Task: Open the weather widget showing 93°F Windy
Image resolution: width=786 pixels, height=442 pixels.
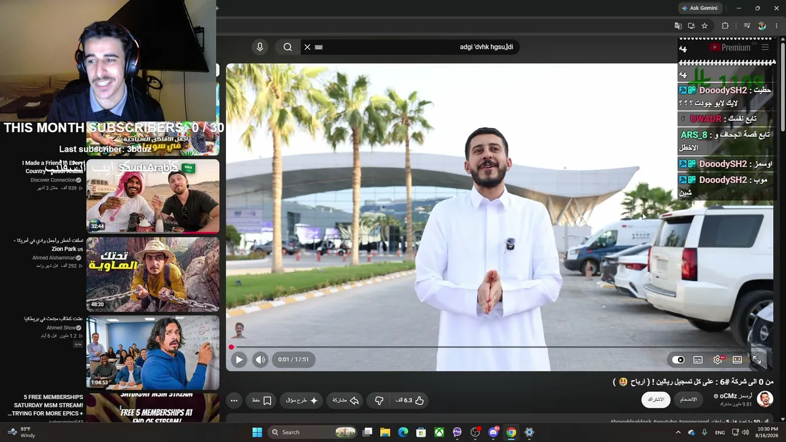Action: 21,432
